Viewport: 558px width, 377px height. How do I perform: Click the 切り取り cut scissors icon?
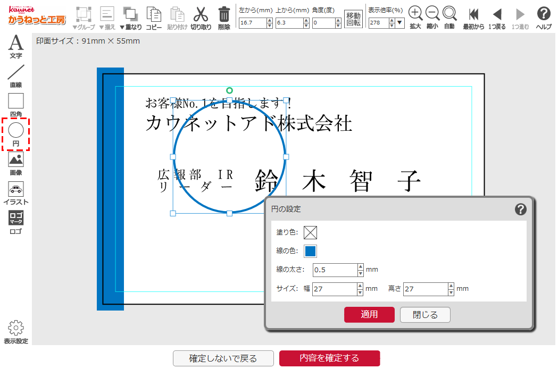pyautogui.click(x=201, y=14)
